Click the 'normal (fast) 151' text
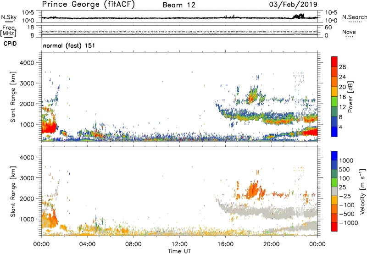The height and width of the screenshot is (254, 367). [69, 45]
